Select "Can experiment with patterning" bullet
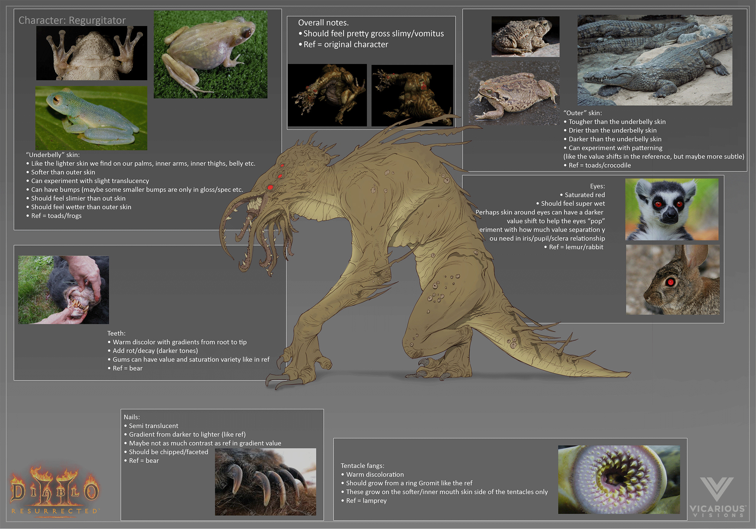Screen dimensions: 756x529 (x=613, y=148)
